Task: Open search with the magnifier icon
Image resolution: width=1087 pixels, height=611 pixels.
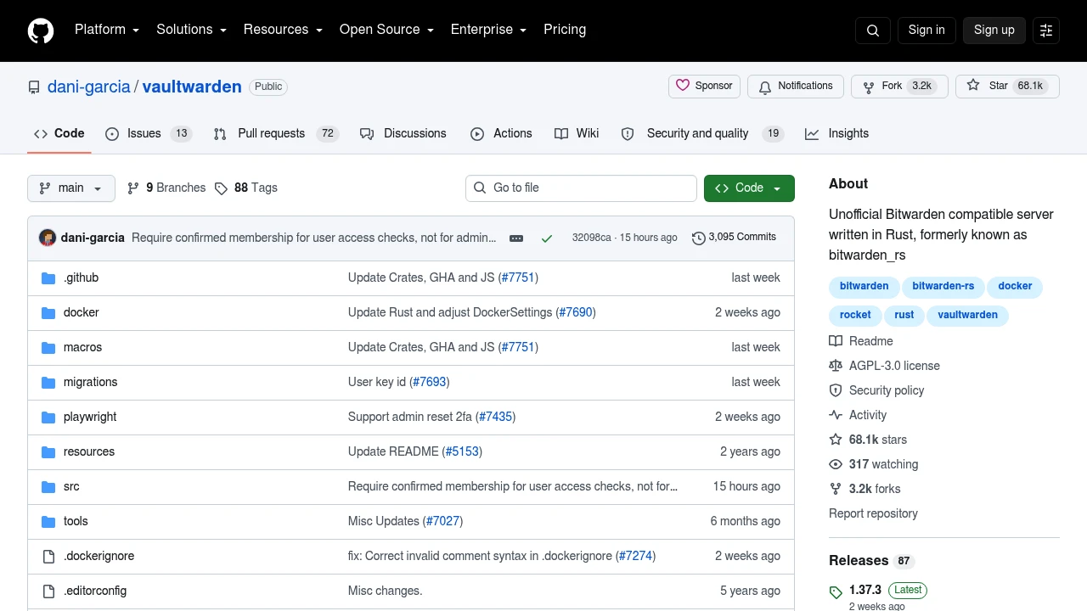Action: tap(873, 31)
